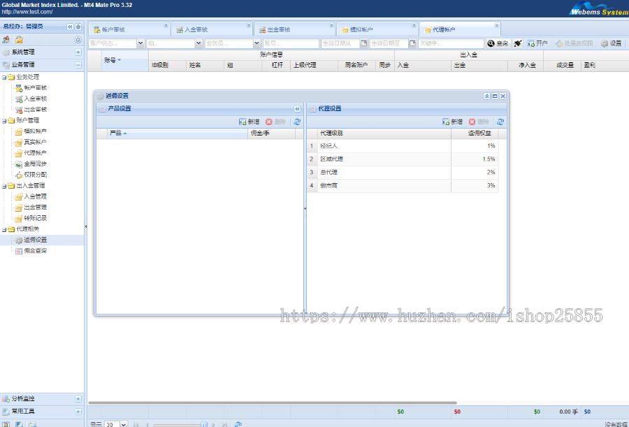The height and width of the screenshot is (427, 629).
Task: Click the lock icon in sidebar toolbar
Action: coord(19,39)
